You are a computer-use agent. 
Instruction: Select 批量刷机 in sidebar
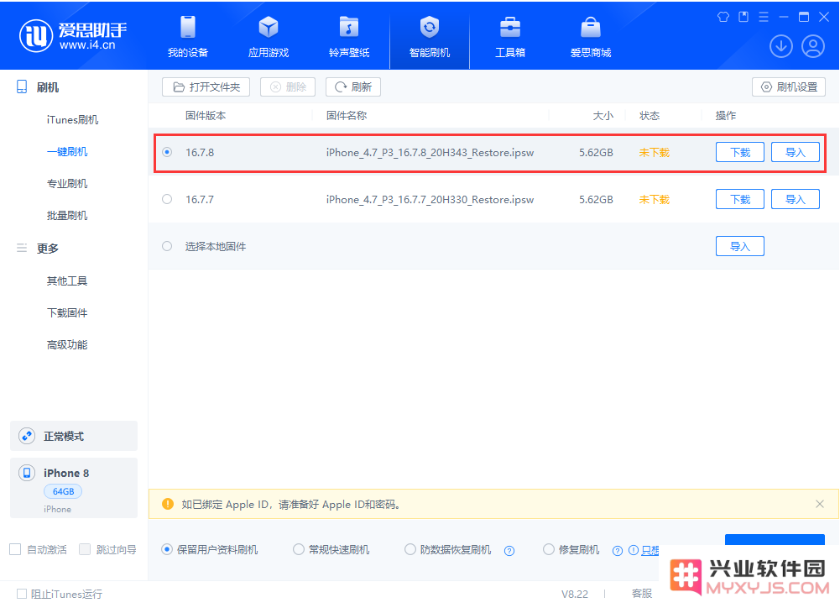pos(67,216)
